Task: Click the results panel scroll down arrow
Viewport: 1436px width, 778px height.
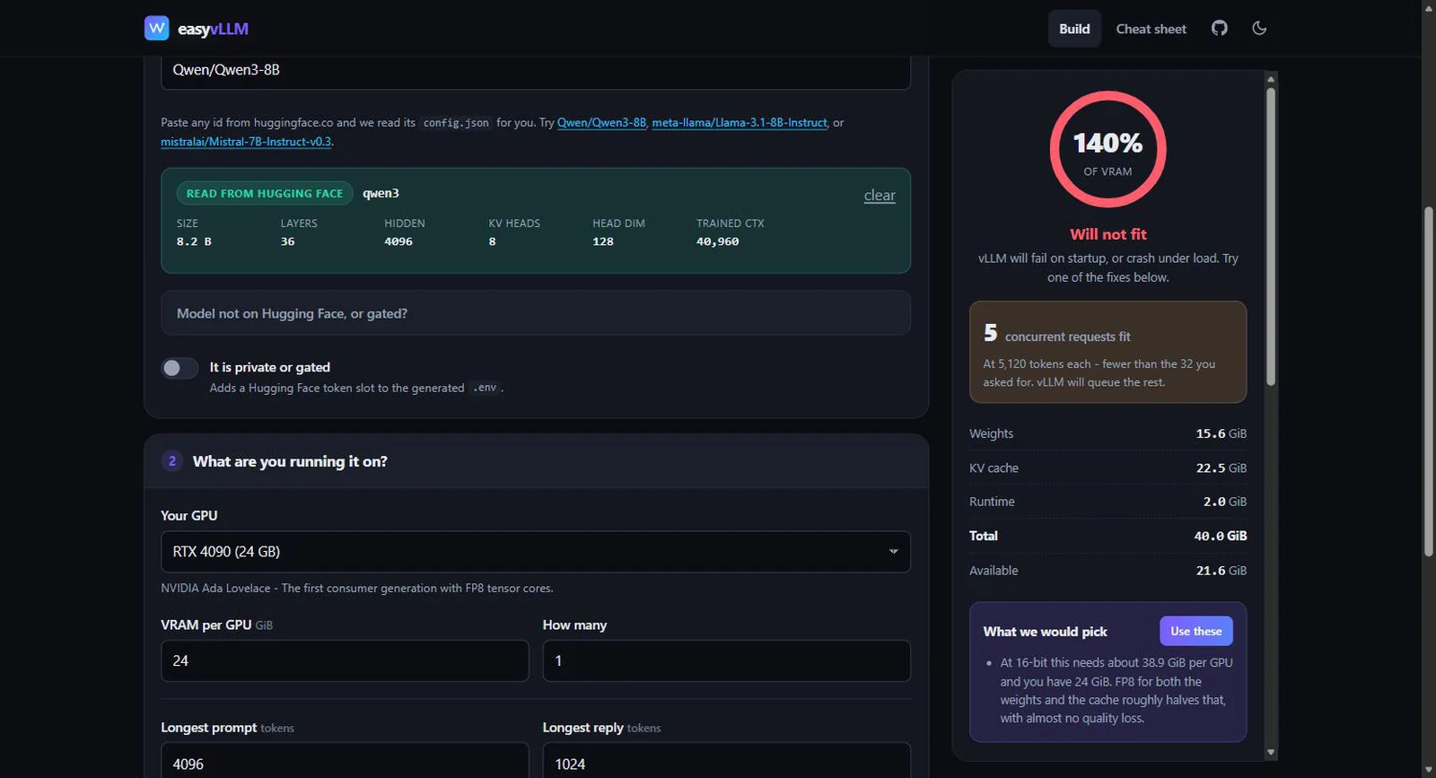Action: point(1271,752)
